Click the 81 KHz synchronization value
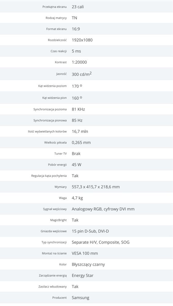The width and height of the screenshot is (173, 306). (78, 109)
